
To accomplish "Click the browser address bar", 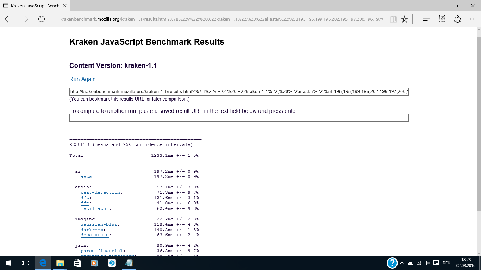I will [221, 19].
